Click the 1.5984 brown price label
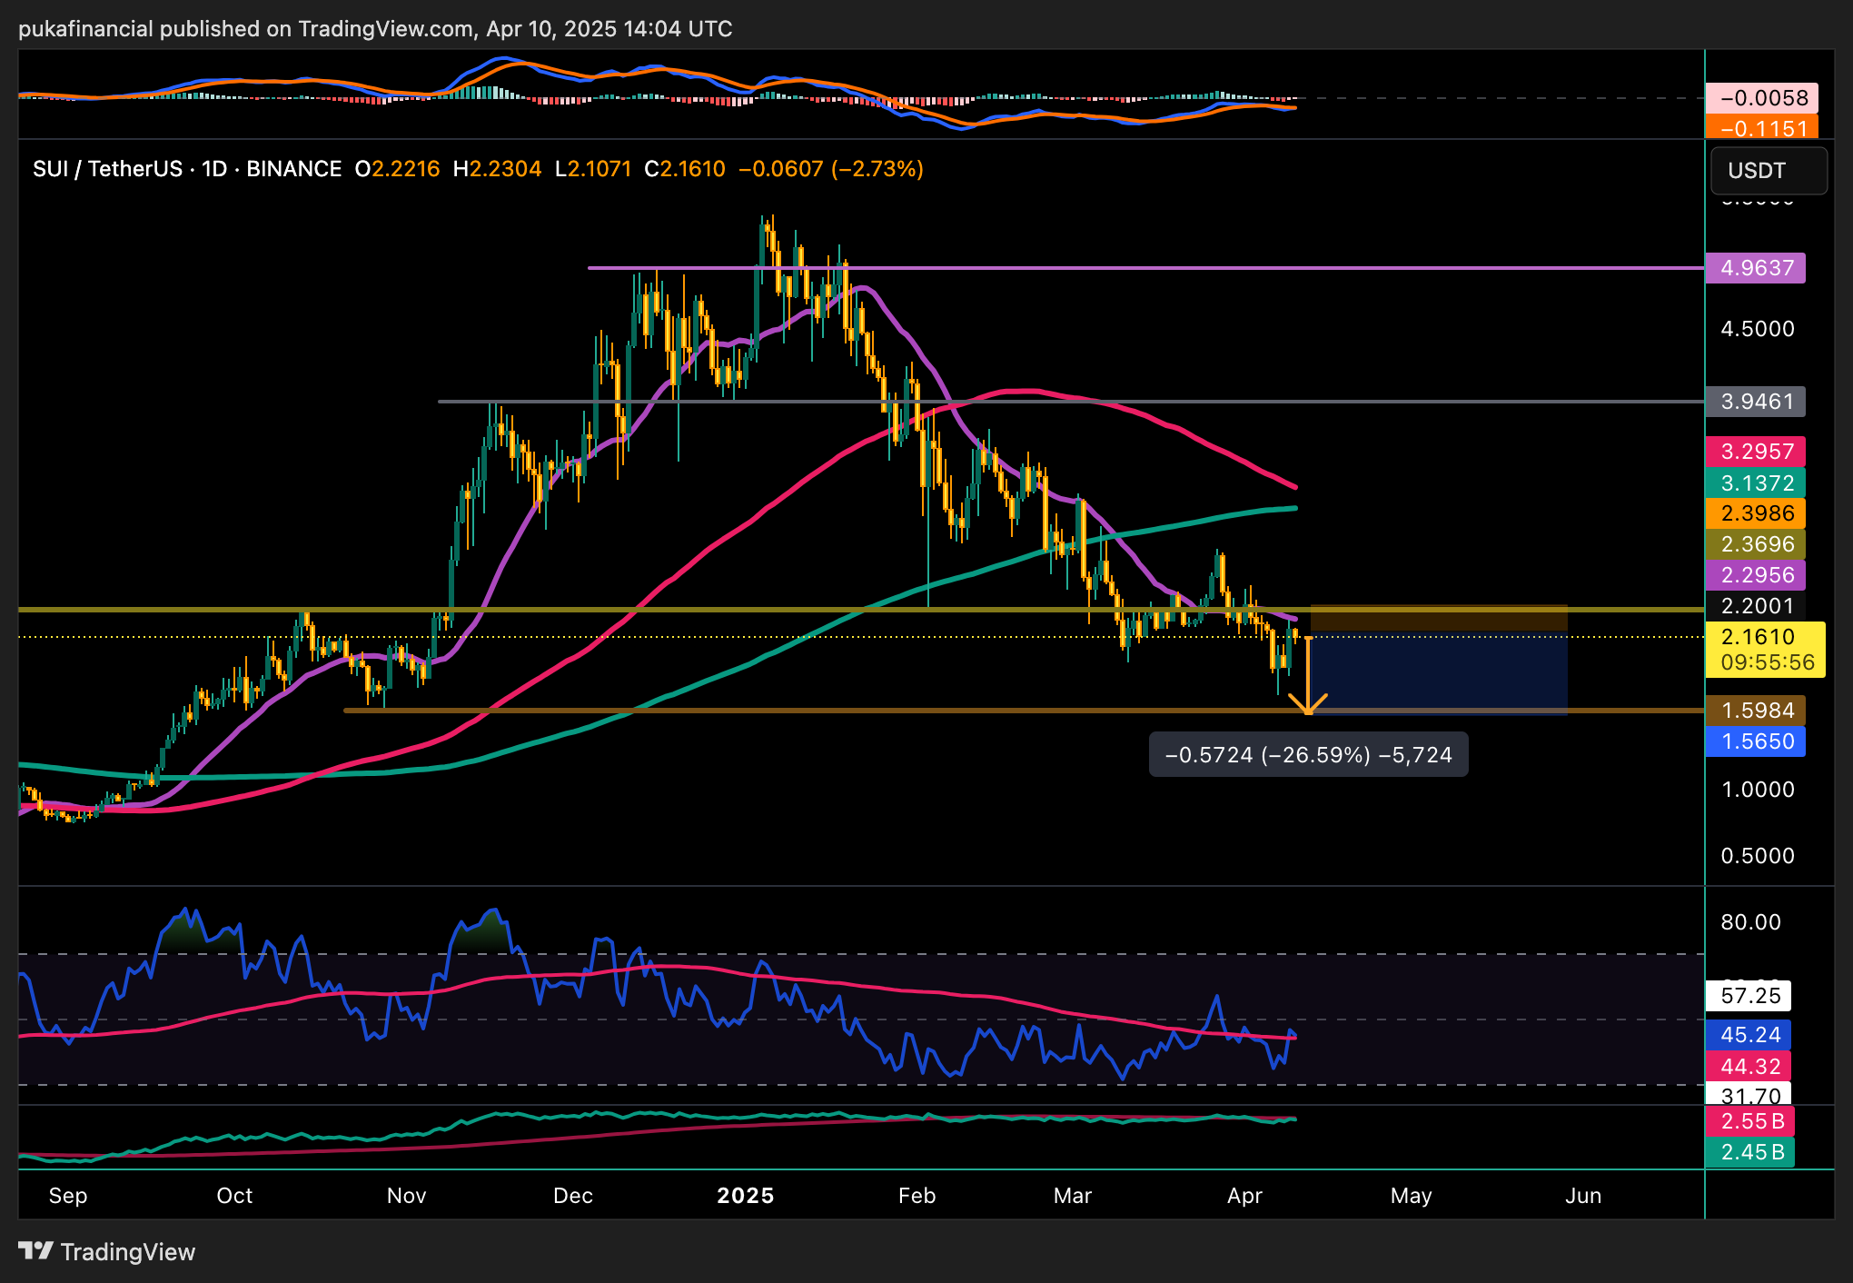The image size is (1853, 1283). coord(1755,711)
